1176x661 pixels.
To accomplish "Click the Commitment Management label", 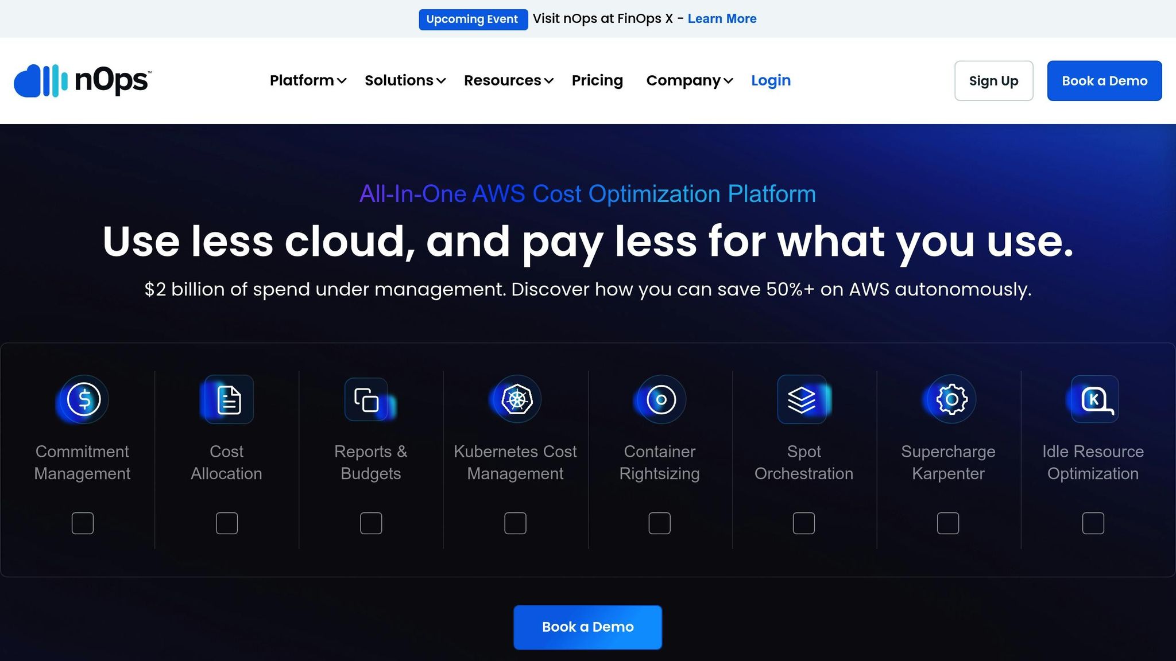I will 82,462.
